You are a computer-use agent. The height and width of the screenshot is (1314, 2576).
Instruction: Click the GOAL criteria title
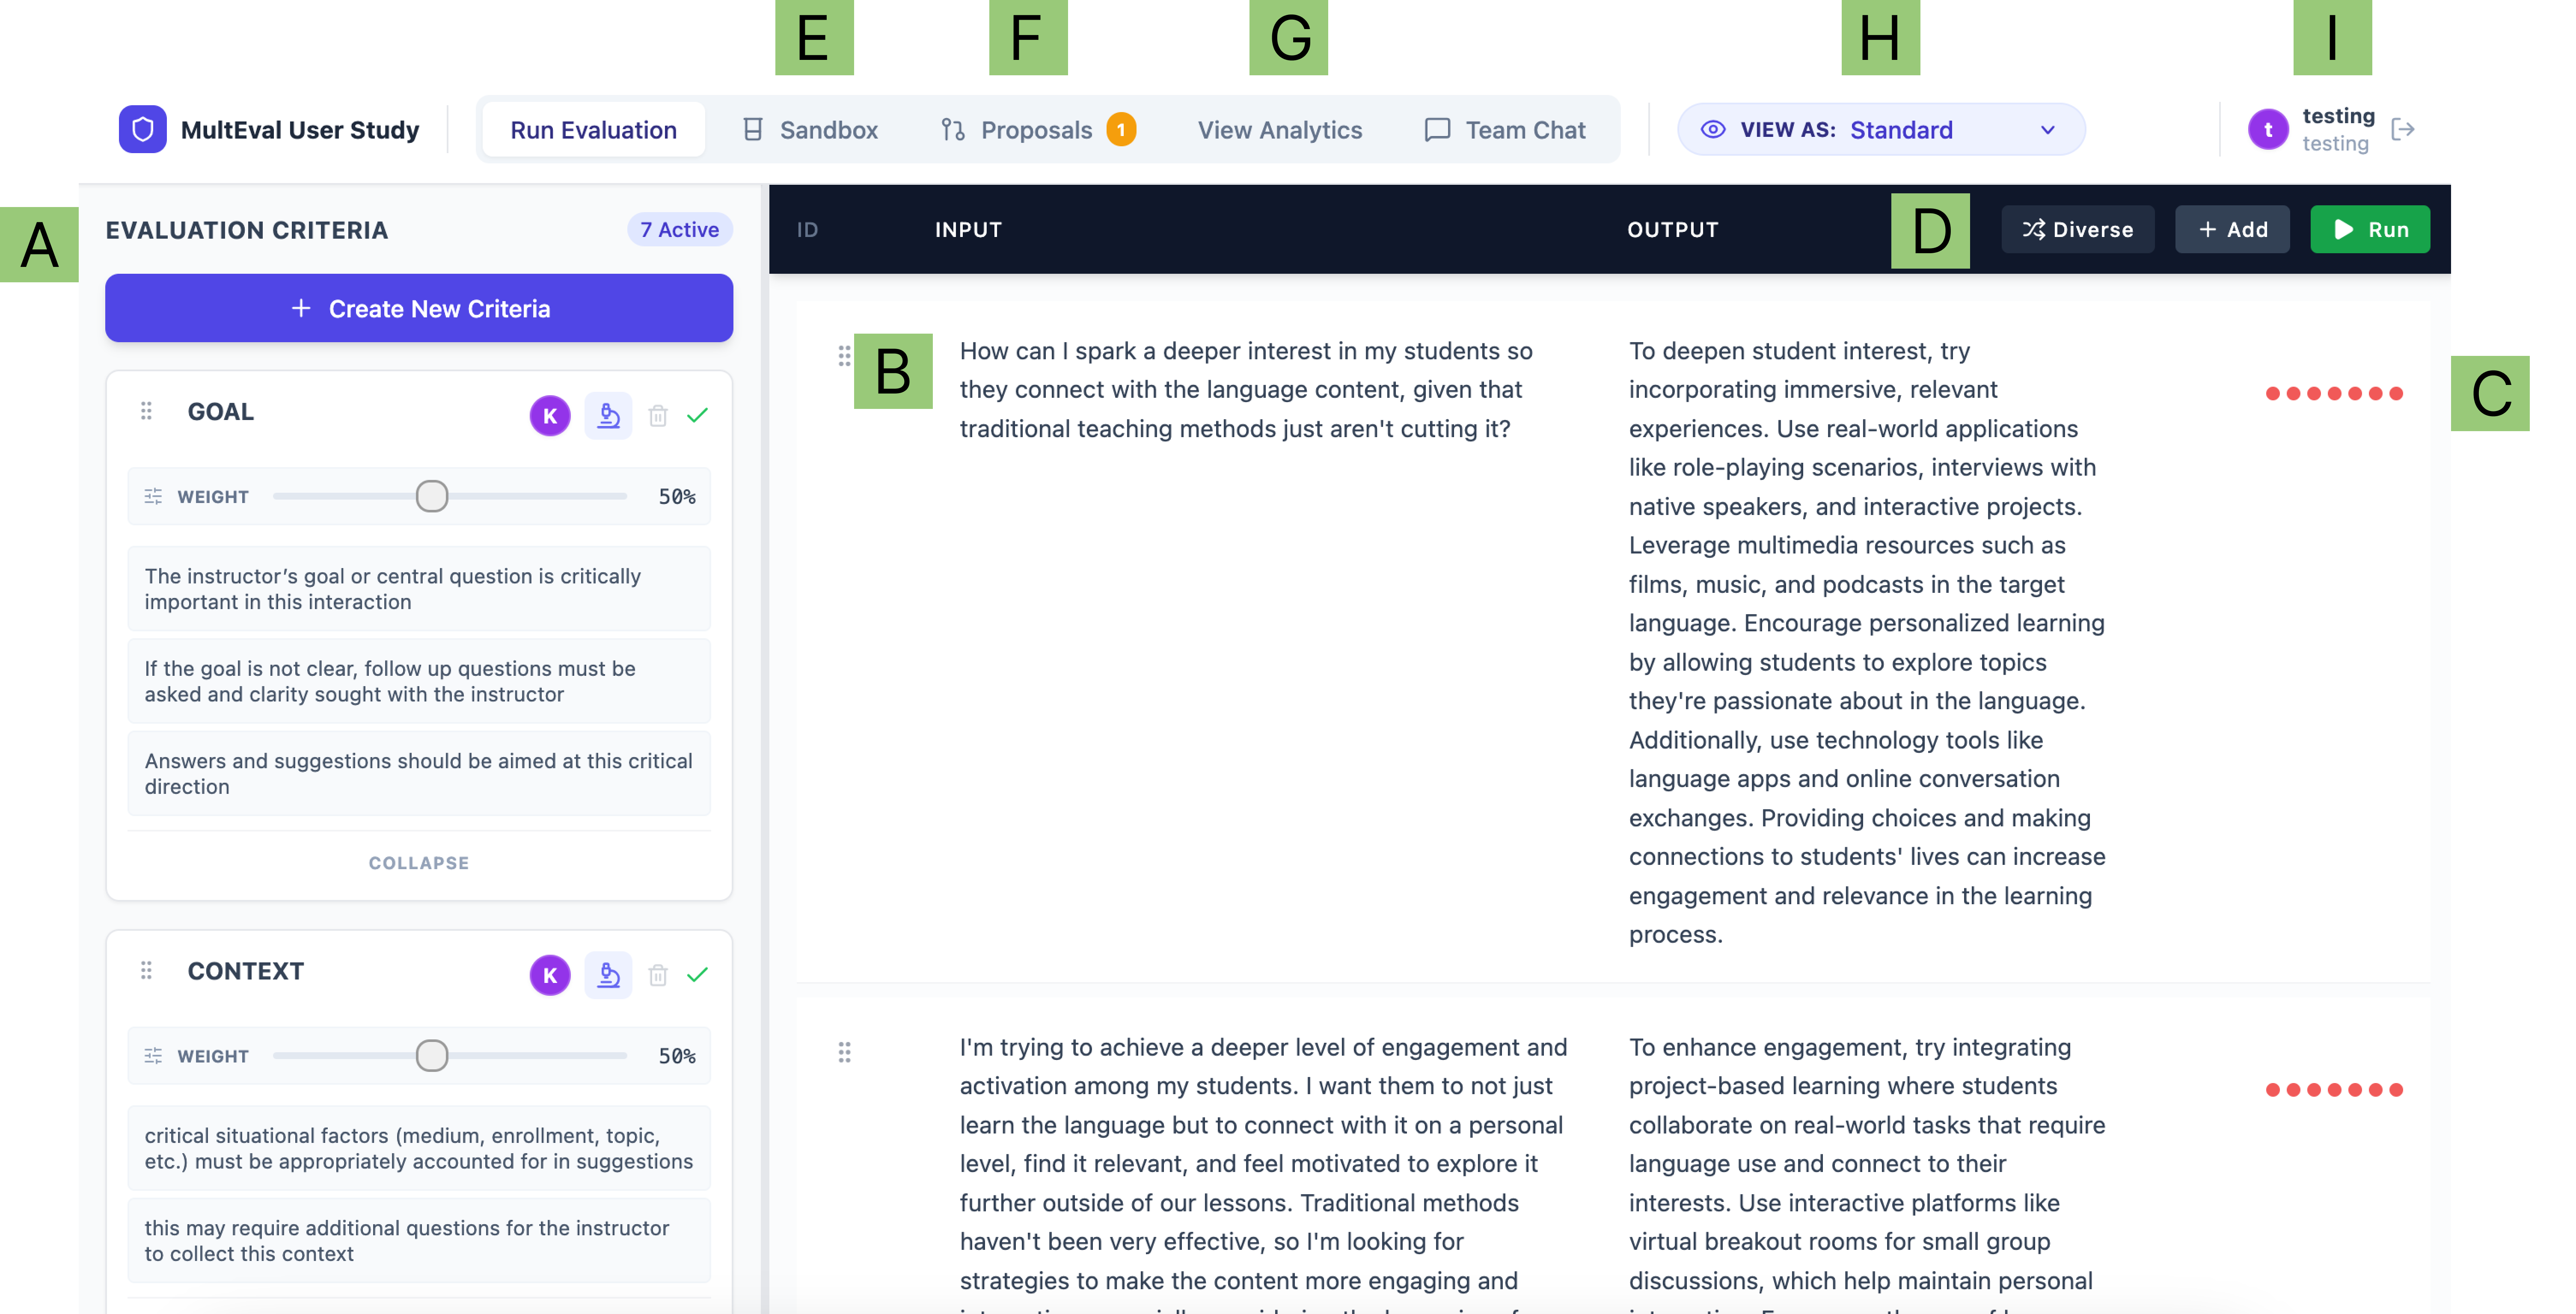(221, 411)
